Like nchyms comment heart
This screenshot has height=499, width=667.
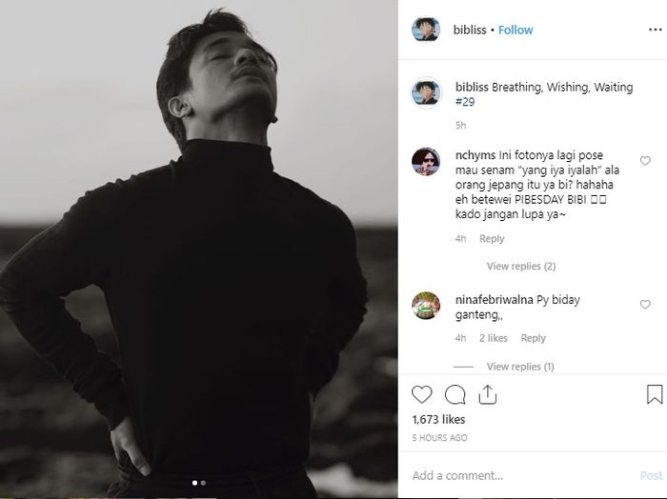pos(645,161)
